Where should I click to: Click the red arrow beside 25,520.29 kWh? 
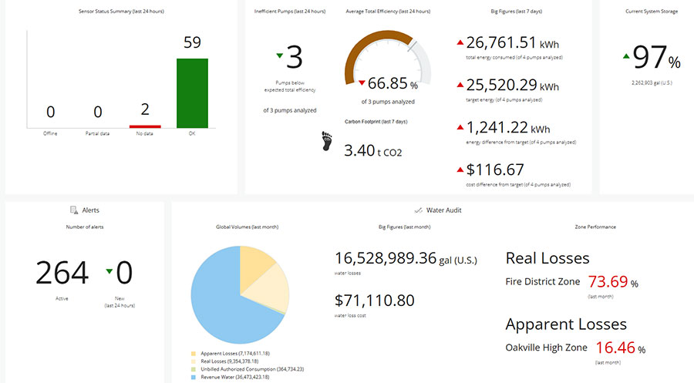tap(460, 85)
